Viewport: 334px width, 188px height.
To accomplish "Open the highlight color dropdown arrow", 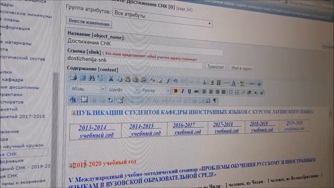I will (x=247, y=84).
